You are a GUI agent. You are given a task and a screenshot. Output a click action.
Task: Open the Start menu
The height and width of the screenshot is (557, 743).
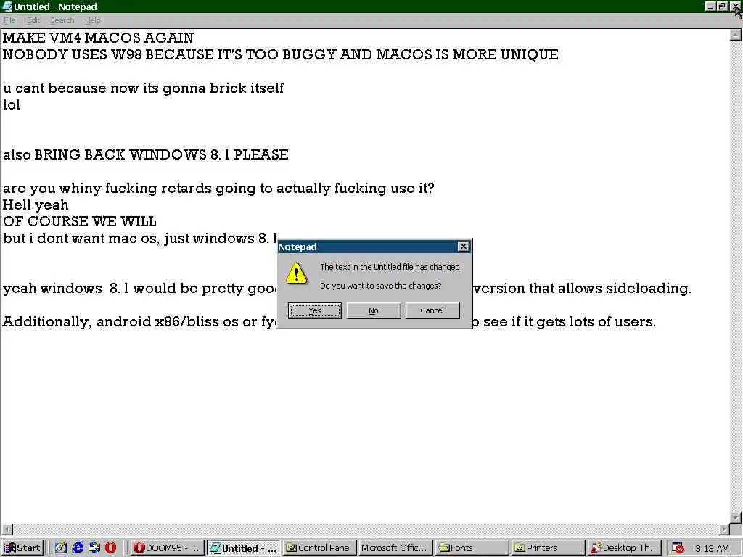(22, 548)
